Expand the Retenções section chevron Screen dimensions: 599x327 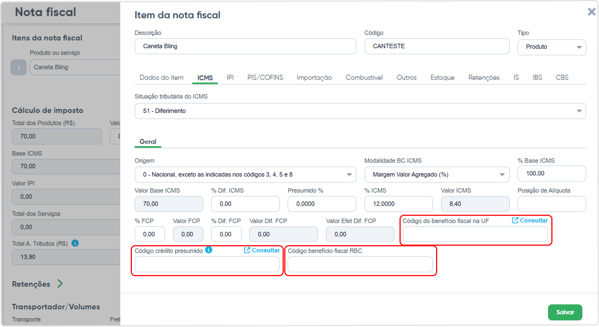tap(60, 283)
